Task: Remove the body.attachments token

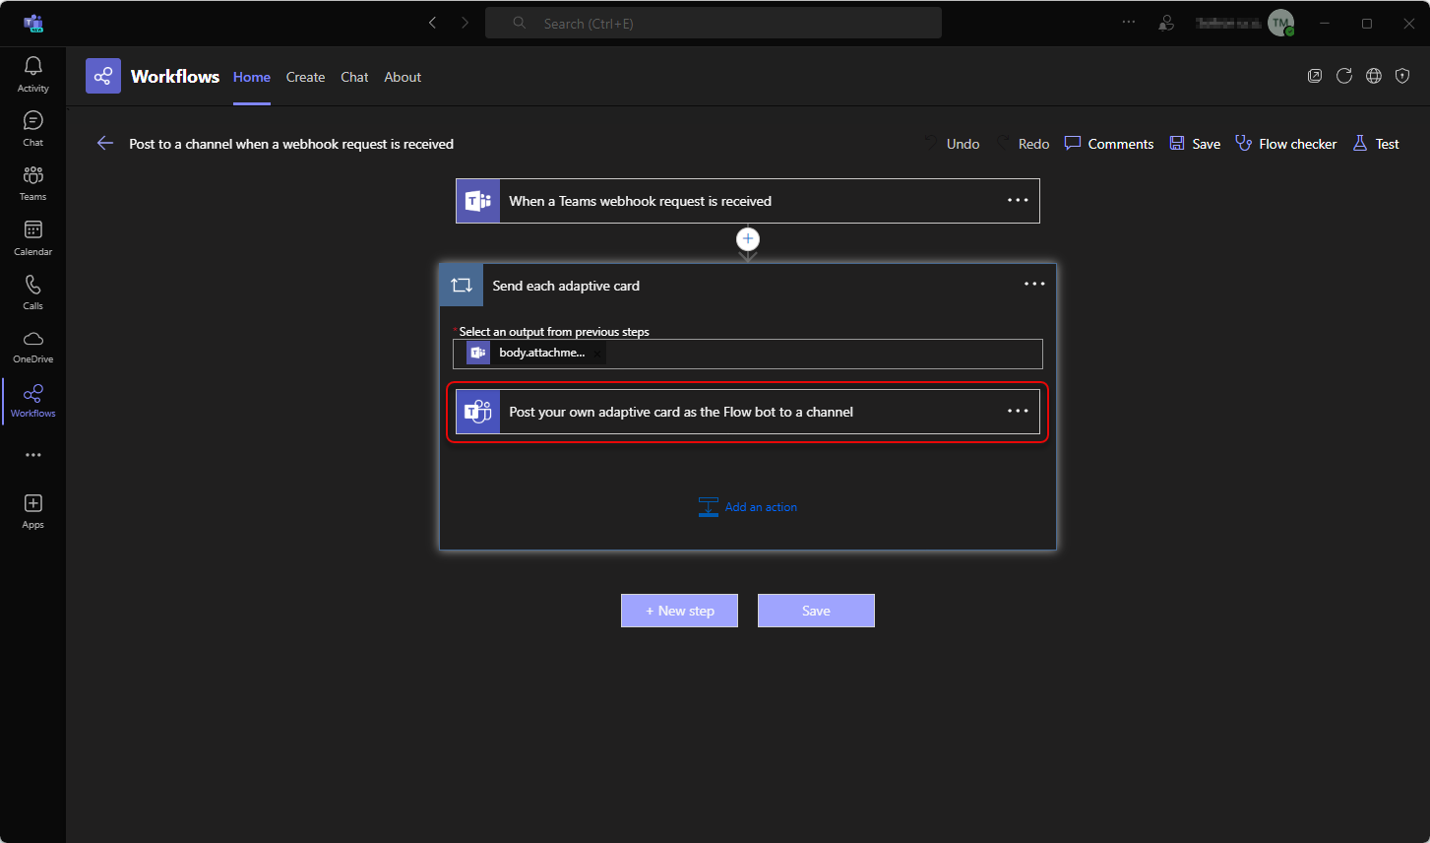Action: pyautogui.click(x=595, y=352)
